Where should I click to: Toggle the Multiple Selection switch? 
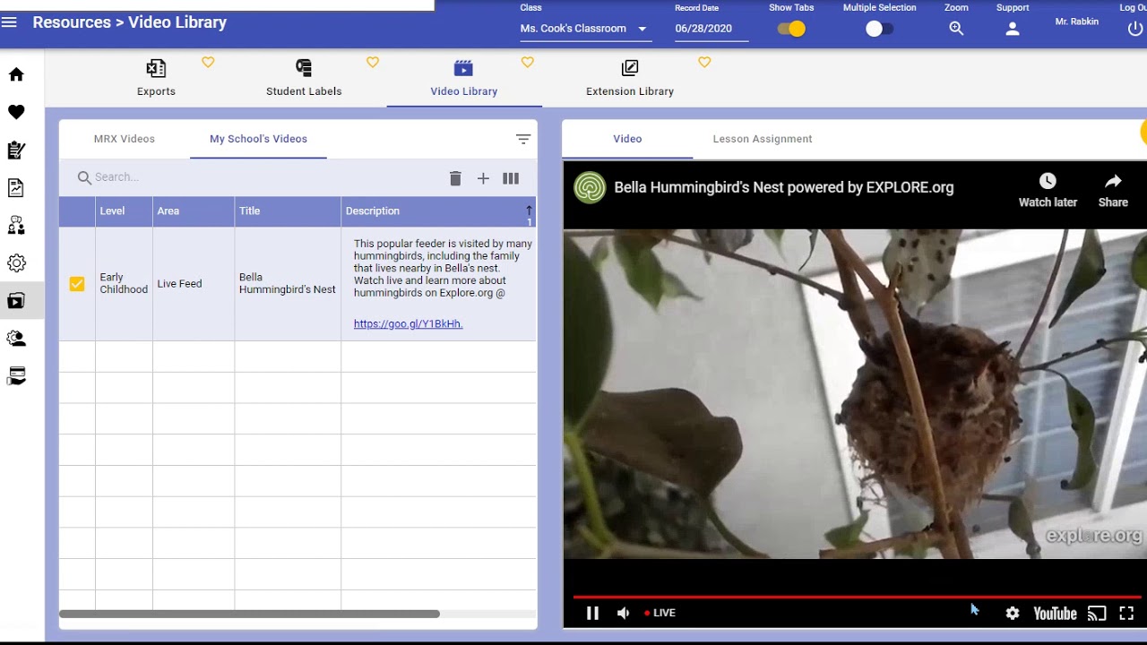(879, 29)
